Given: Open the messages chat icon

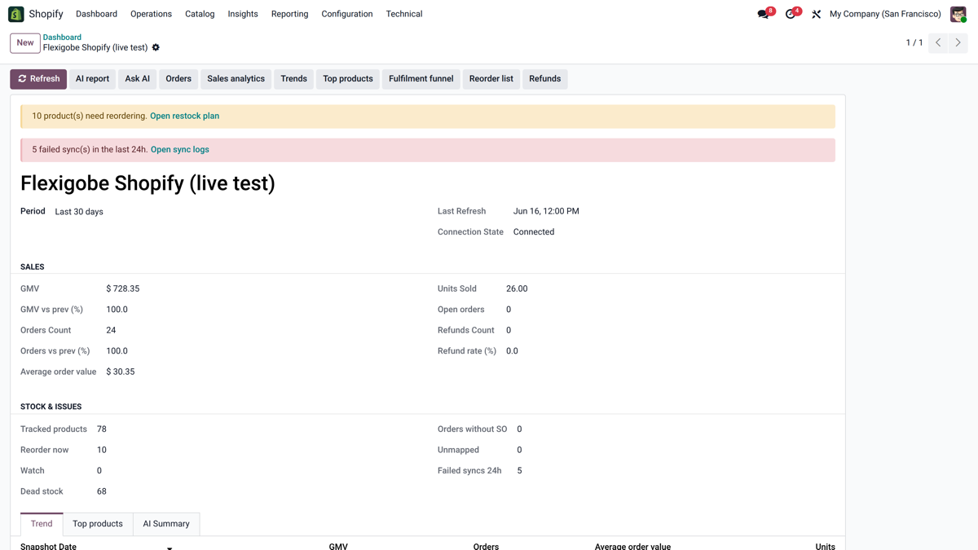Looking at the screenshot, I should [x=763, y=14].
